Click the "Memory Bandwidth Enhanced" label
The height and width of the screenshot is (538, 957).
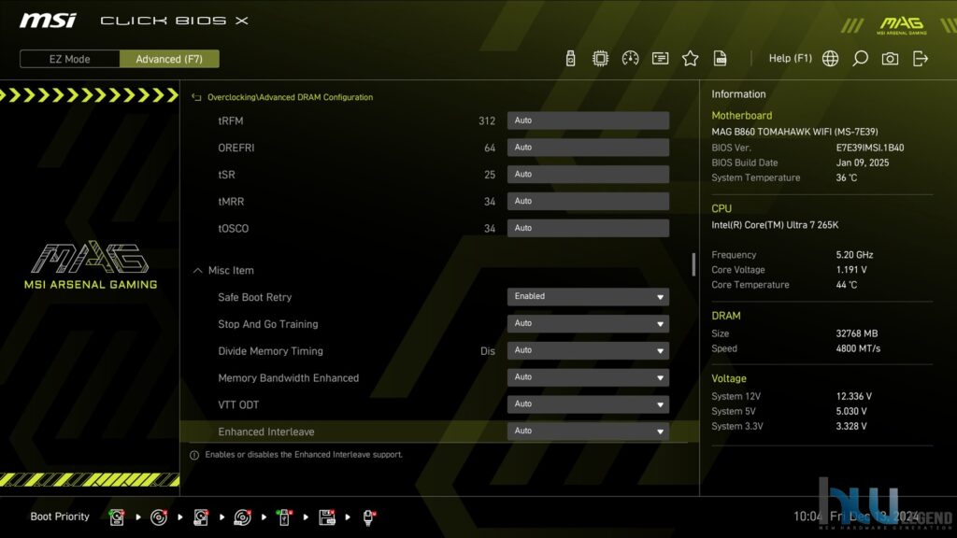pyautogui.click(x=288, y=377)
